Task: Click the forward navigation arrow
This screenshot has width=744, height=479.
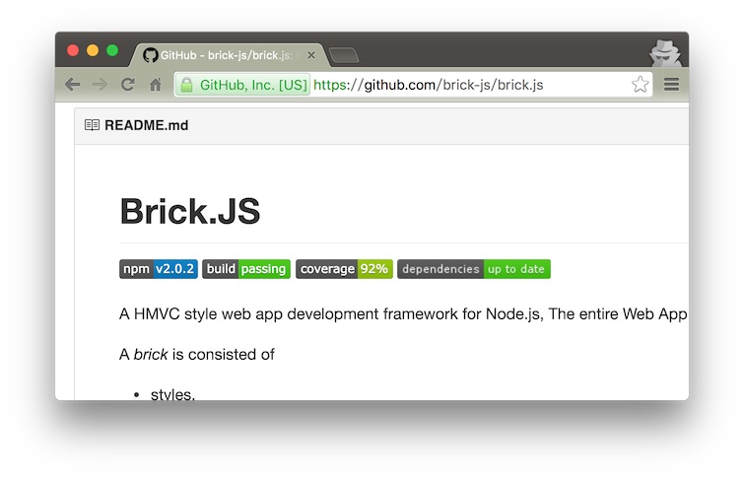Action: pos(100,85)
